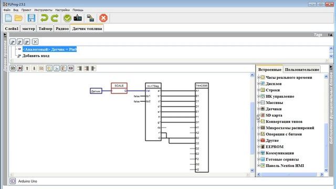Expand the Строки category
Image resolution: width=336 pixels, height=189 pixels.
coord(259,90)
